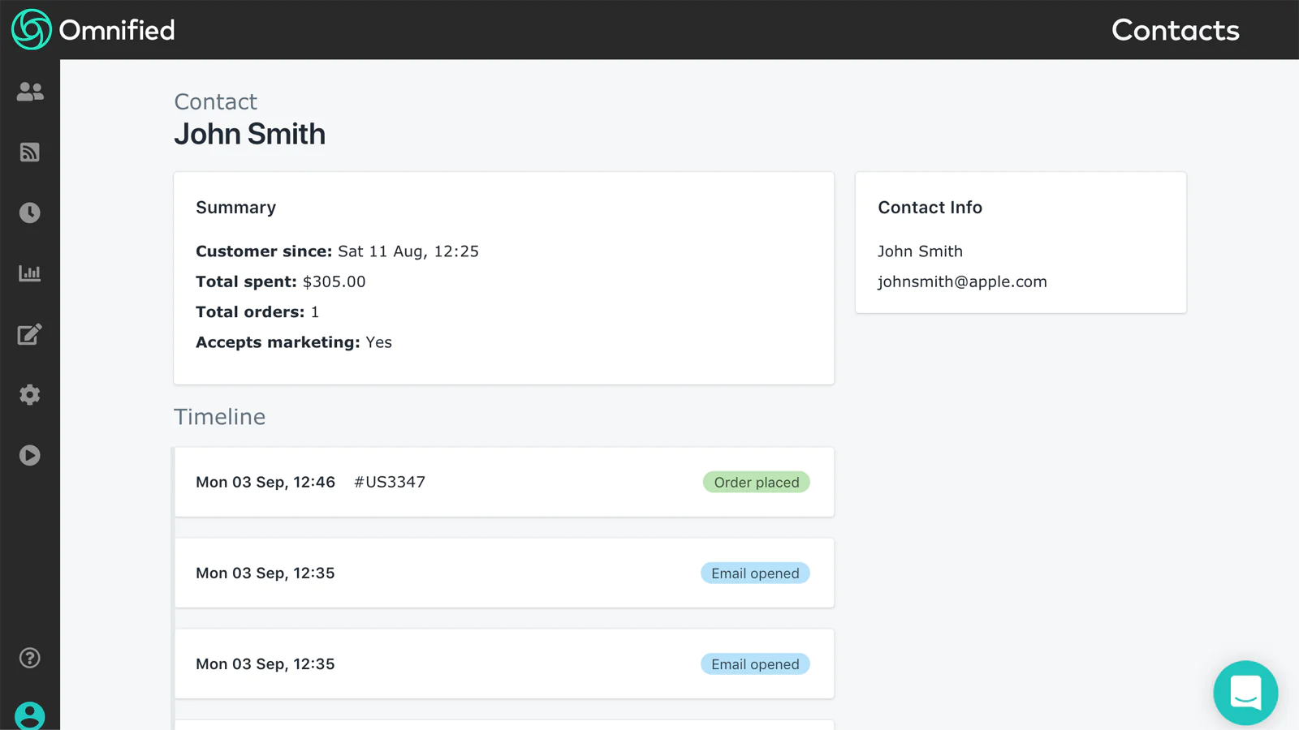1299x730 pixels.
Task: Click the Omnified logo
Action: click(x=93, y=30)
